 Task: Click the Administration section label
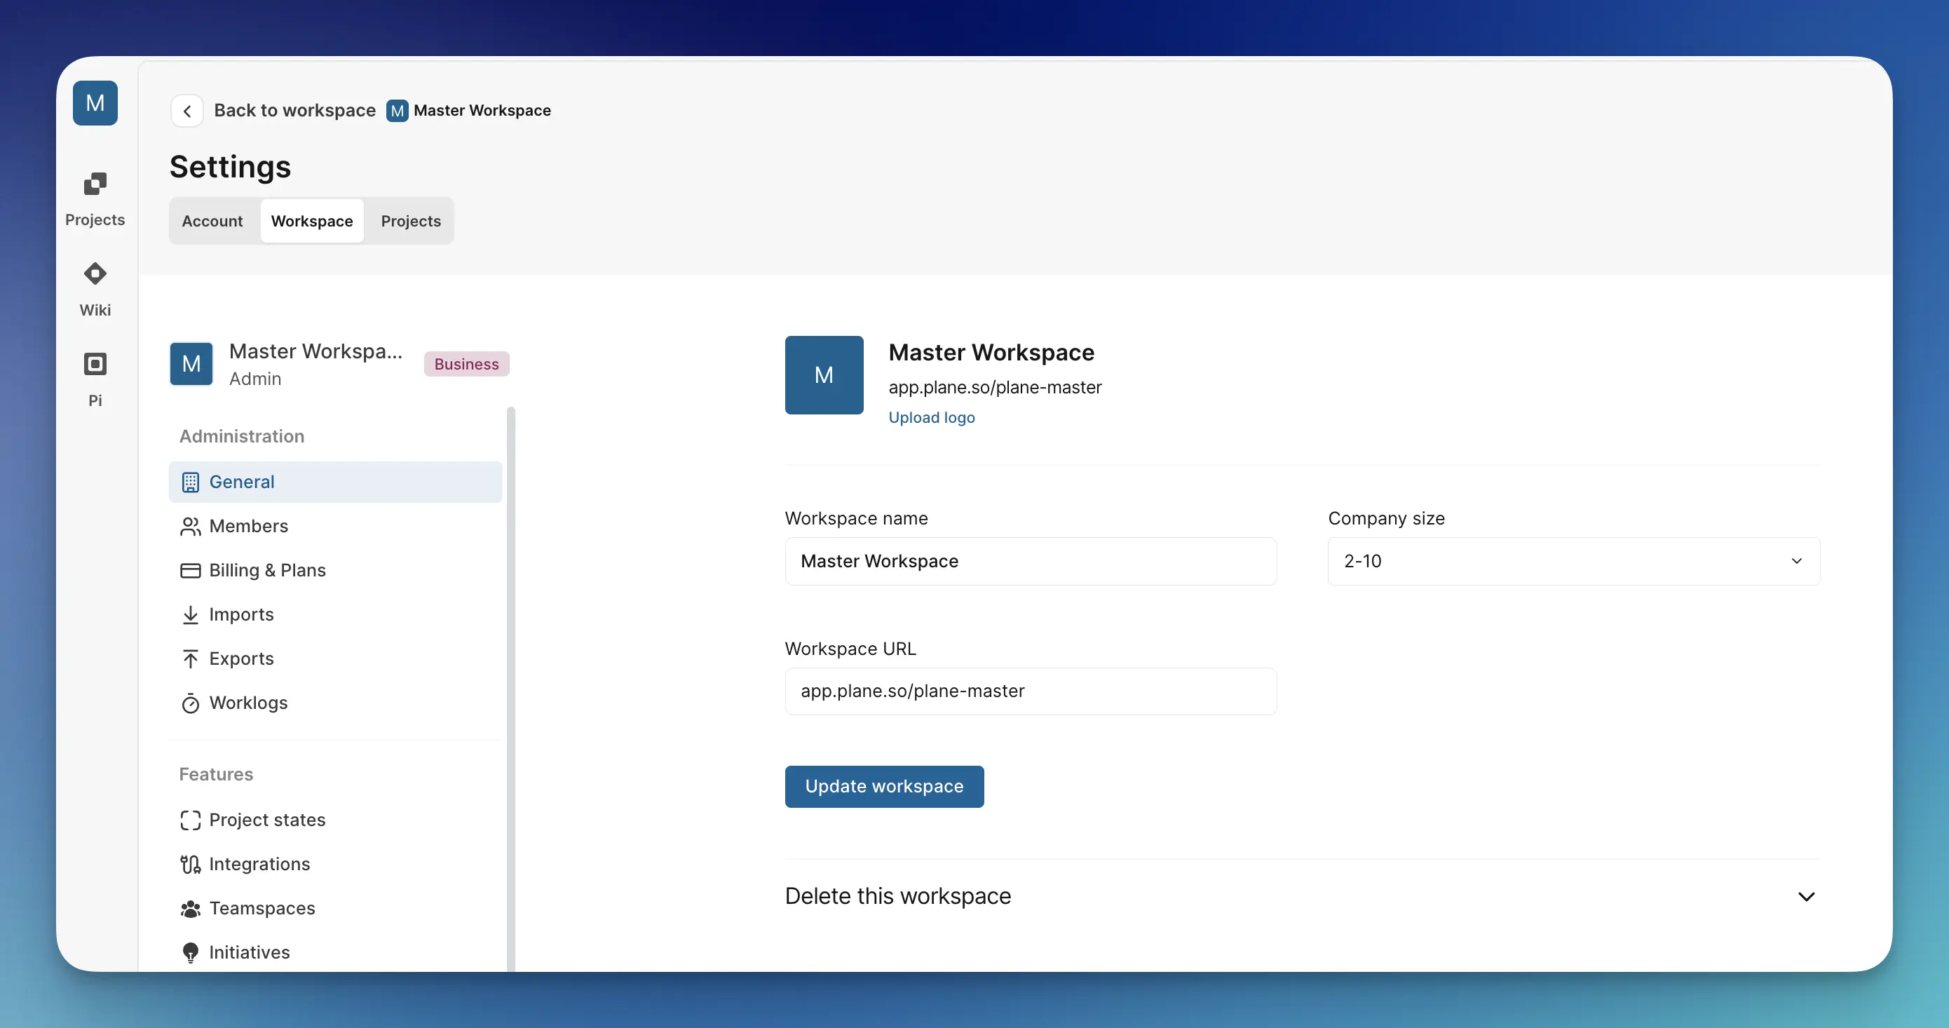241,437
